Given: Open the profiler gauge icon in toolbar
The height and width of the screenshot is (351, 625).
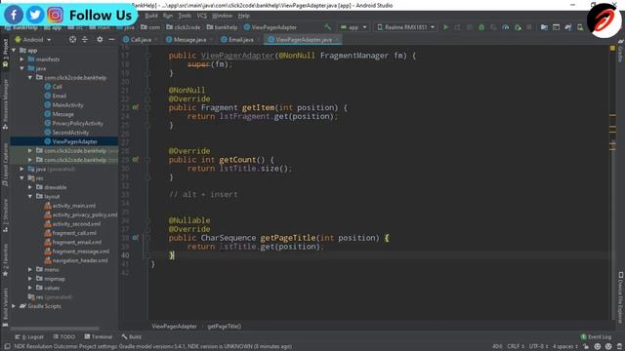Looking at the screenshot, I should (x=506, y=27).
